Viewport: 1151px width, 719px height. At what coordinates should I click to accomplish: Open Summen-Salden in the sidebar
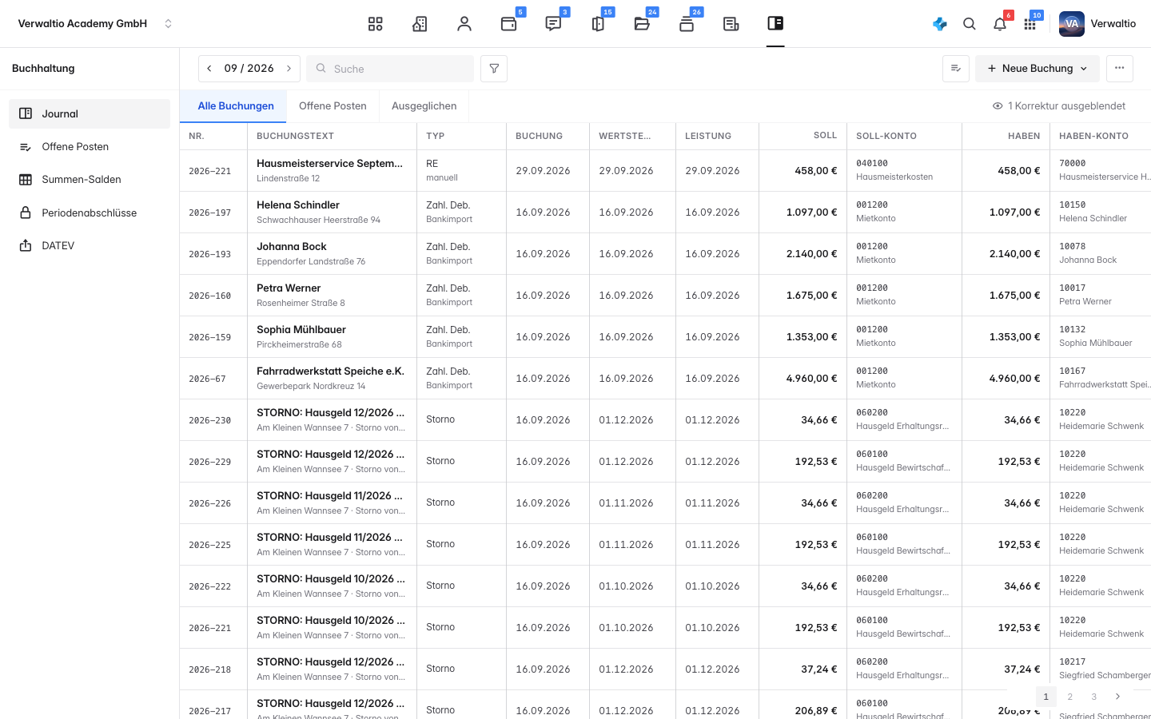click(x=90, y=180)
